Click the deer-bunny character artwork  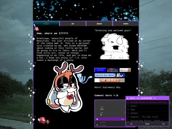(65, 87)
